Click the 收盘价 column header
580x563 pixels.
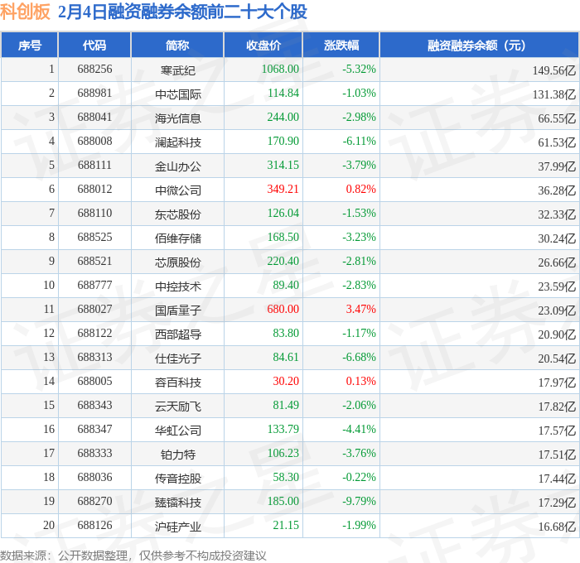click(x=263, y=45)
